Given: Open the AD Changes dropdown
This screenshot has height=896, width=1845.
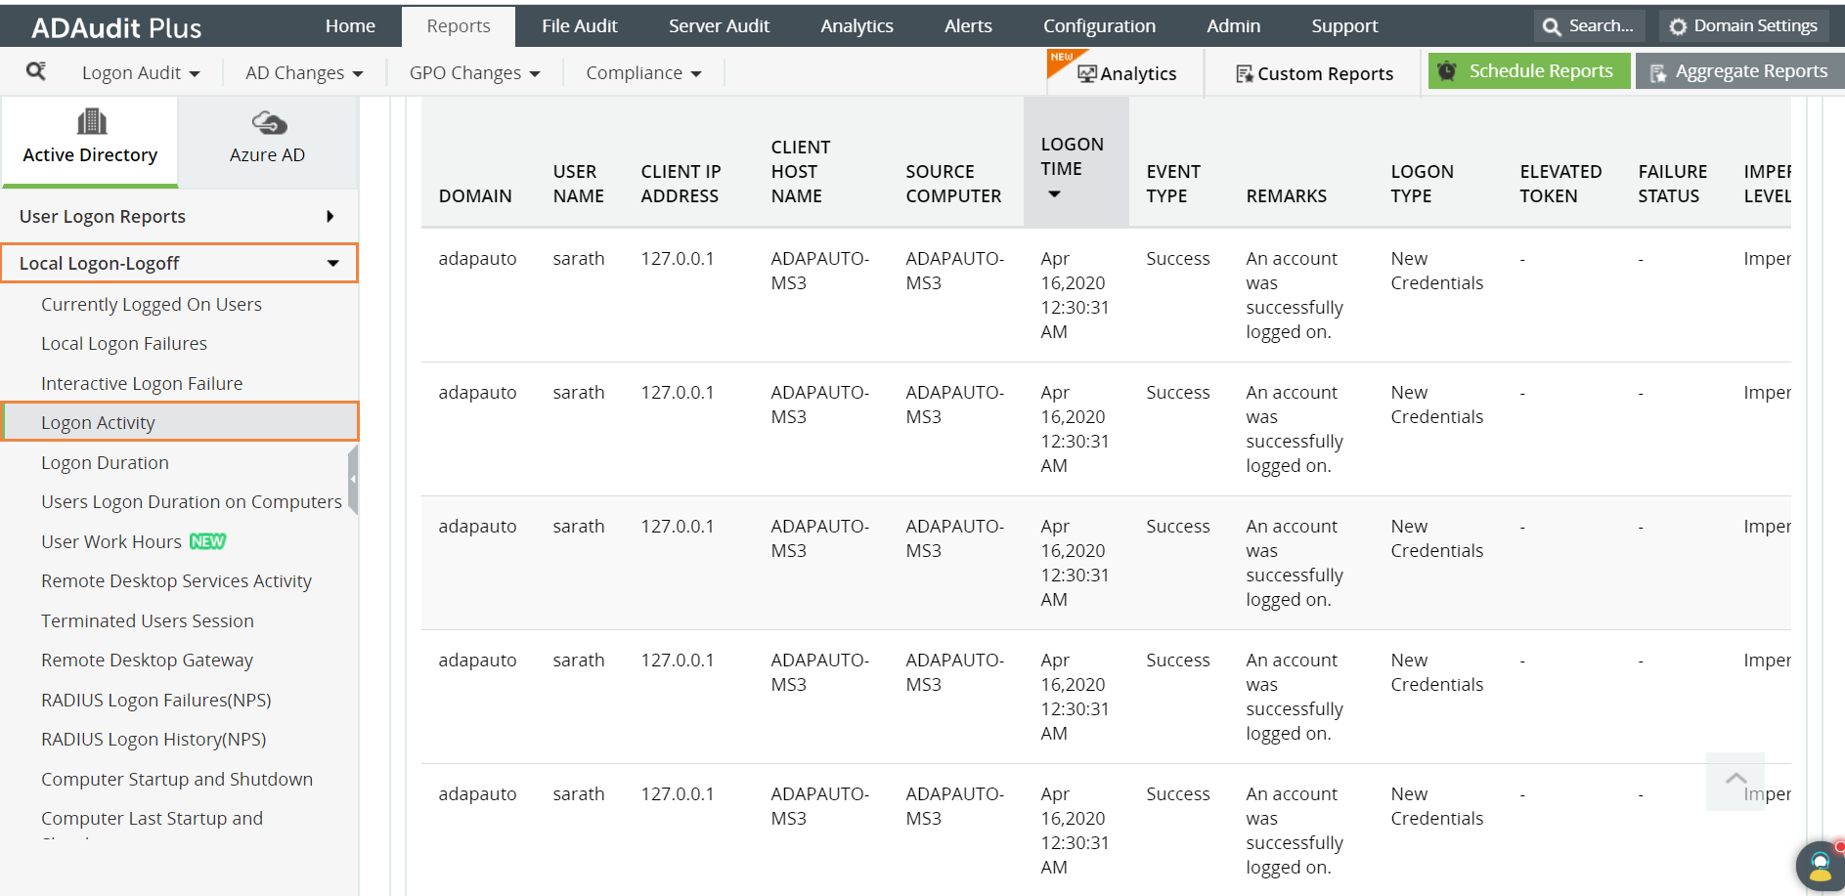Looking at the screenshot, I should [x=304, y=73].
